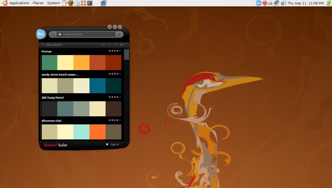Image resolution: width=332 pixels, height=188 pixels.
Task: Open the Places menu
Action: (x=38, y=3)
